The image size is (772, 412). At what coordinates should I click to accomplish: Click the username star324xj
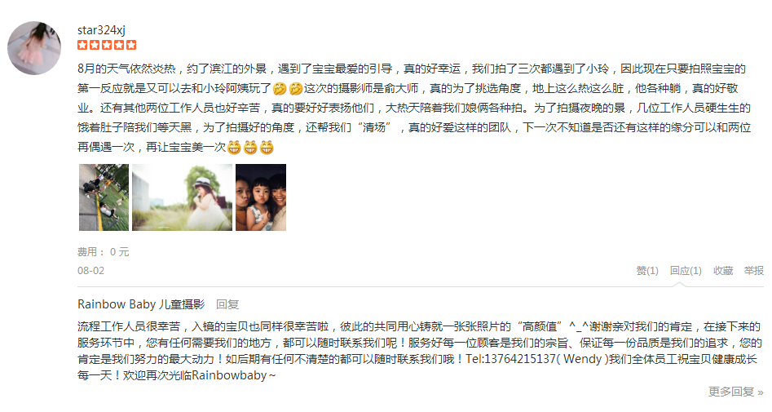(x=101, y=30)
